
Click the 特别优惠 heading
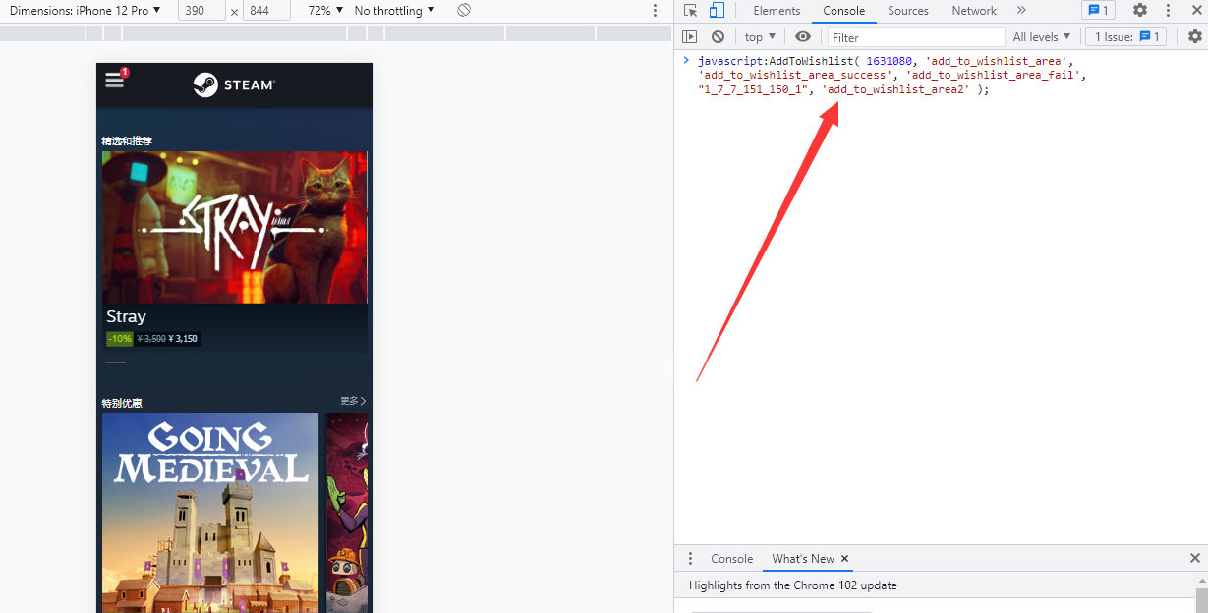coord(122,403)
